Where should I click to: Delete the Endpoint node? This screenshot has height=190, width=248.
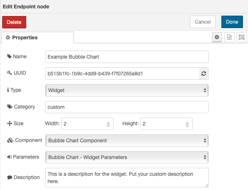click(x=14, y=22)
